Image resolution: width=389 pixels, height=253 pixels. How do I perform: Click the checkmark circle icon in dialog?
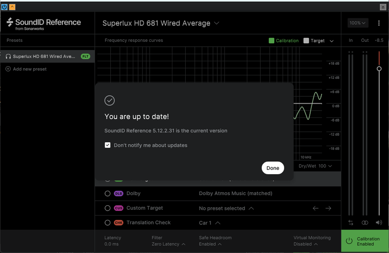click(x=109, y=101)
